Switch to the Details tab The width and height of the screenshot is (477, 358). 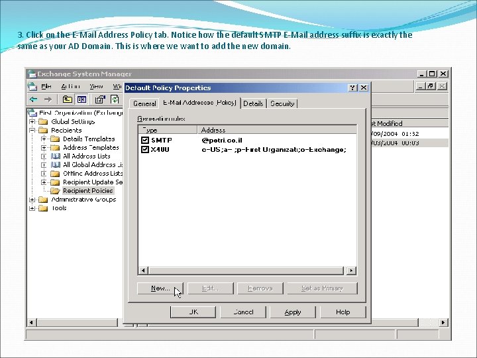[x=253, y=103]
